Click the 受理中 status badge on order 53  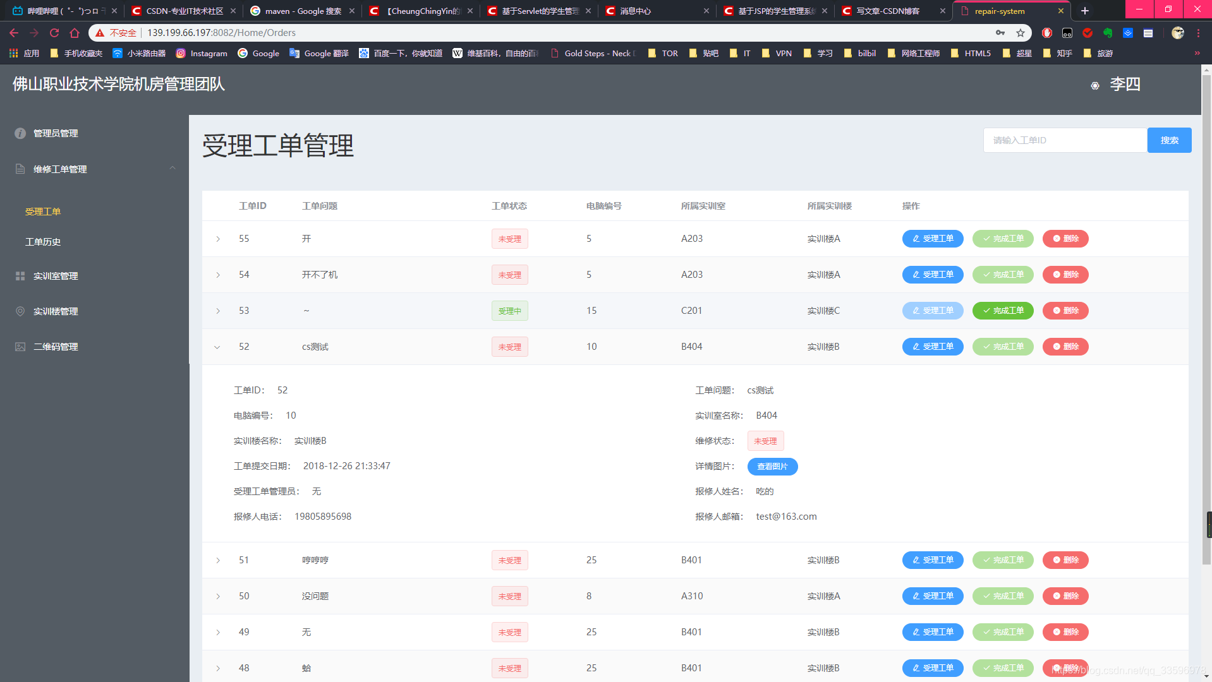point(509,311)
